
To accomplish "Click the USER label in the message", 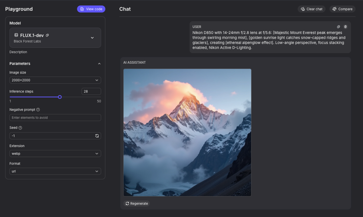I will tap(197, 27).
